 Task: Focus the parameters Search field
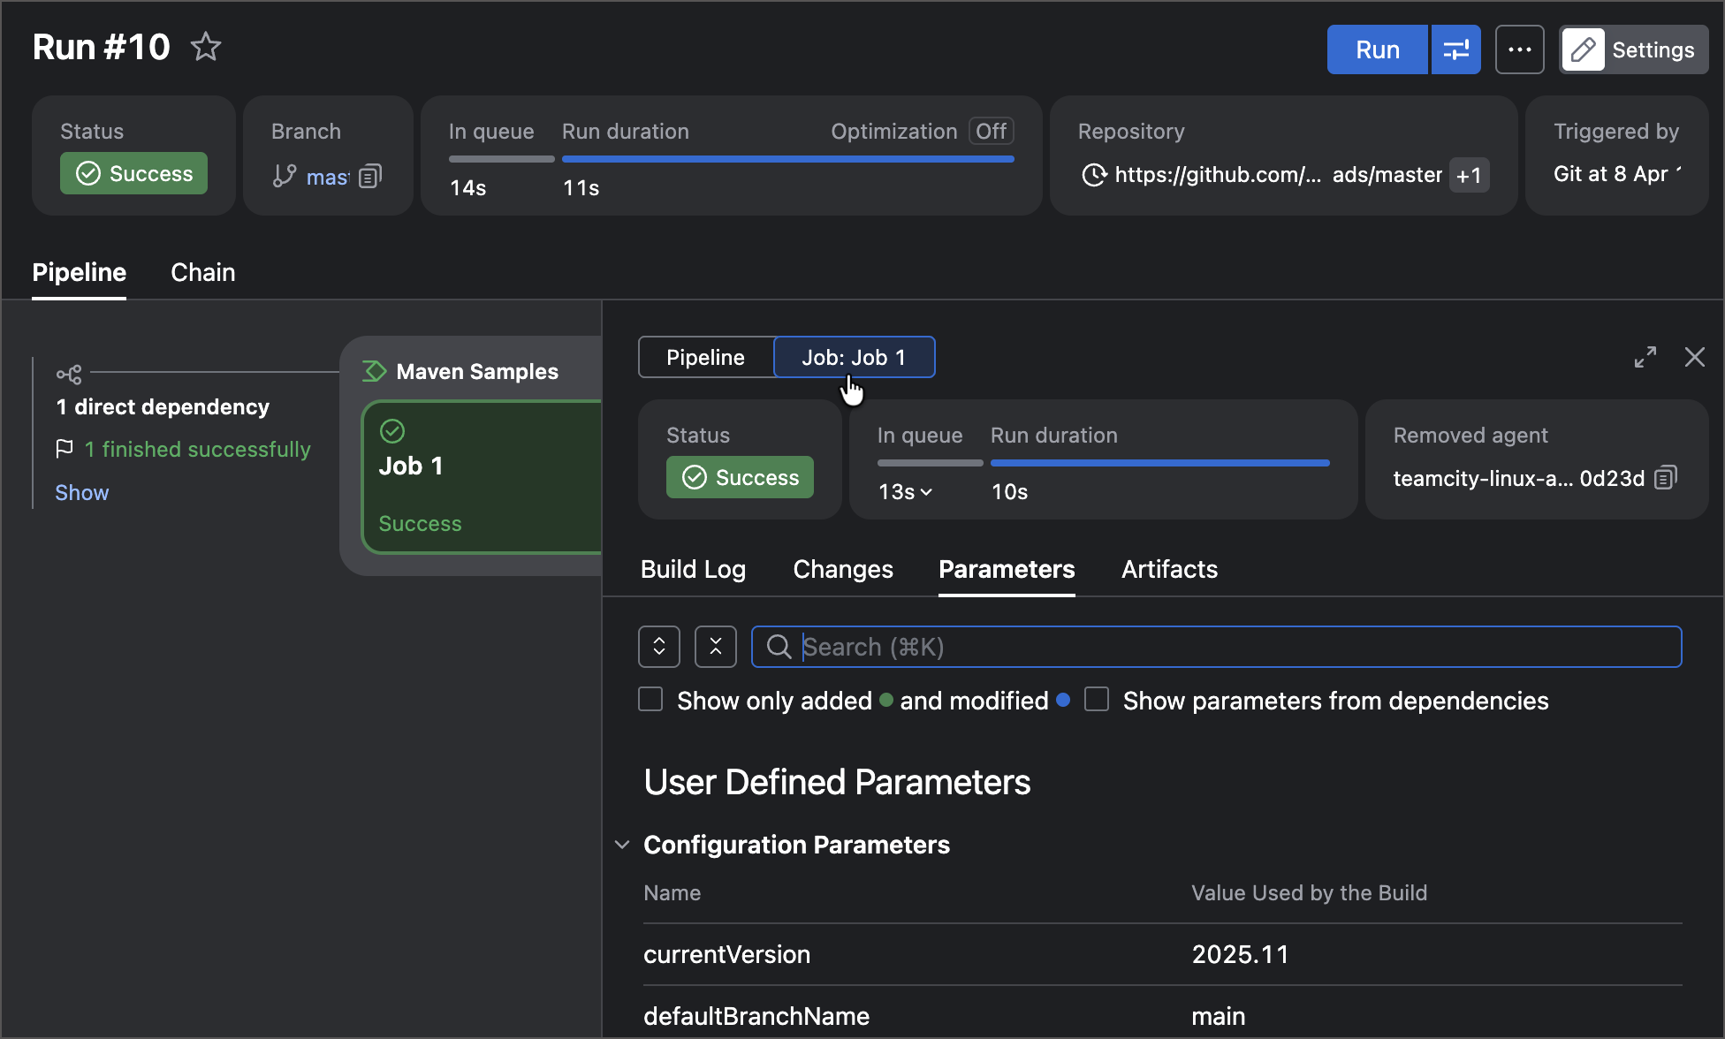pos(1216,647)
